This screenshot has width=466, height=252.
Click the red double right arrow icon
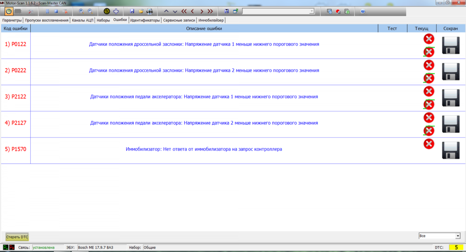point(210,11)
